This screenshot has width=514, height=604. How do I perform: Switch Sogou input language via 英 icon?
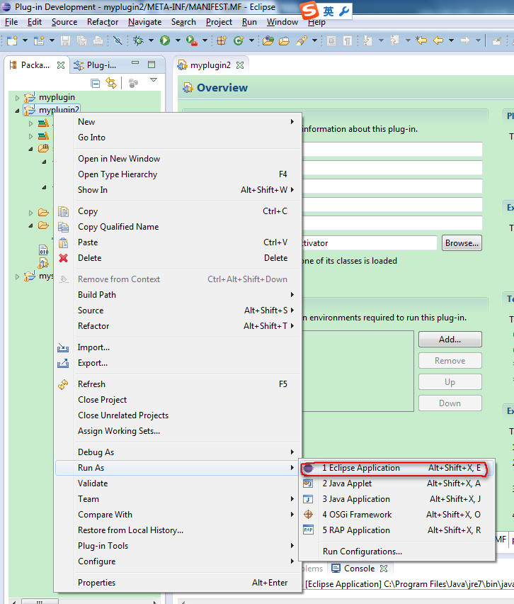pos(329,11)
